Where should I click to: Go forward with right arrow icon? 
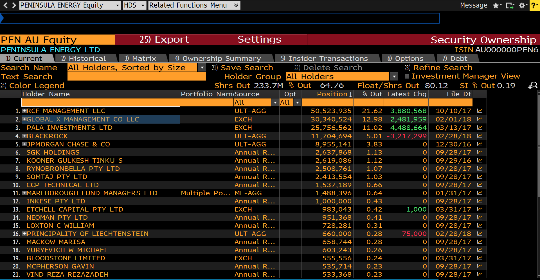tap(14, 5)
